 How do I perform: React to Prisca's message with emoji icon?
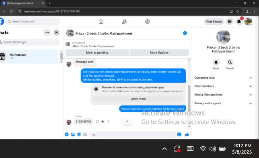click(x=97, y=122)
